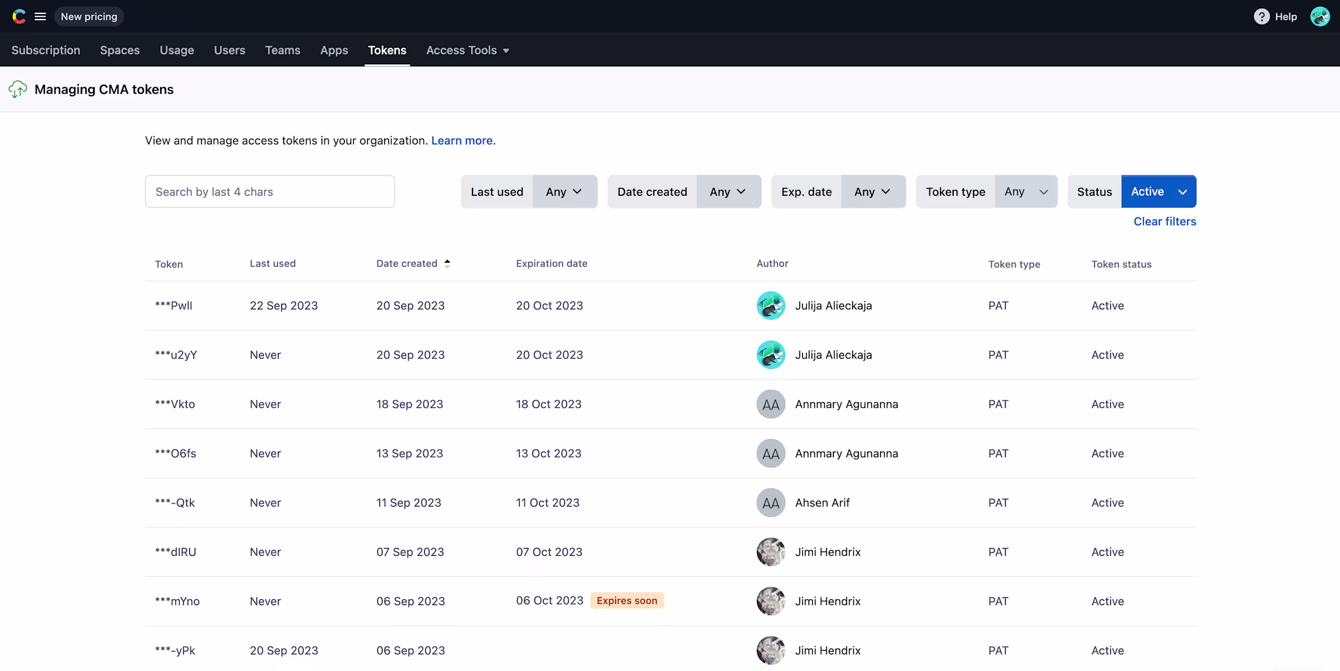
Task: Click last used 20 Sep 2023 for ***-yPk
Action: tap(284, 650)
